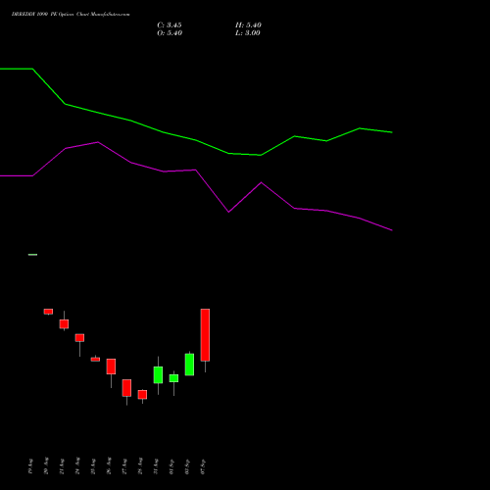490x490 pixels.
Task: Click the '24 Aug' date axis label
Action: coord(77,465)
